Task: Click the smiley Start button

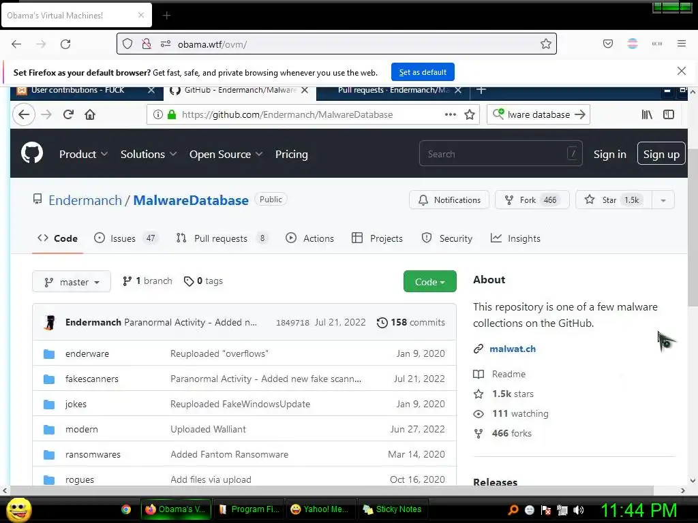Action: 18,509
